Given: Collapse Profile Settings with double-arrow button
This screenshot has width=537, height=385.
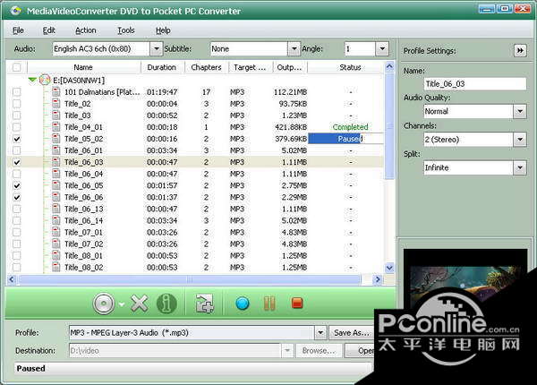Looking at the screenshot, I should [520, 51].
